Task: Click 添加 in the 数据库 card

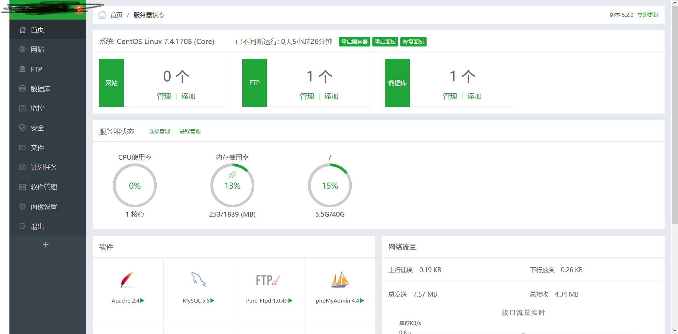Action: 474,96
